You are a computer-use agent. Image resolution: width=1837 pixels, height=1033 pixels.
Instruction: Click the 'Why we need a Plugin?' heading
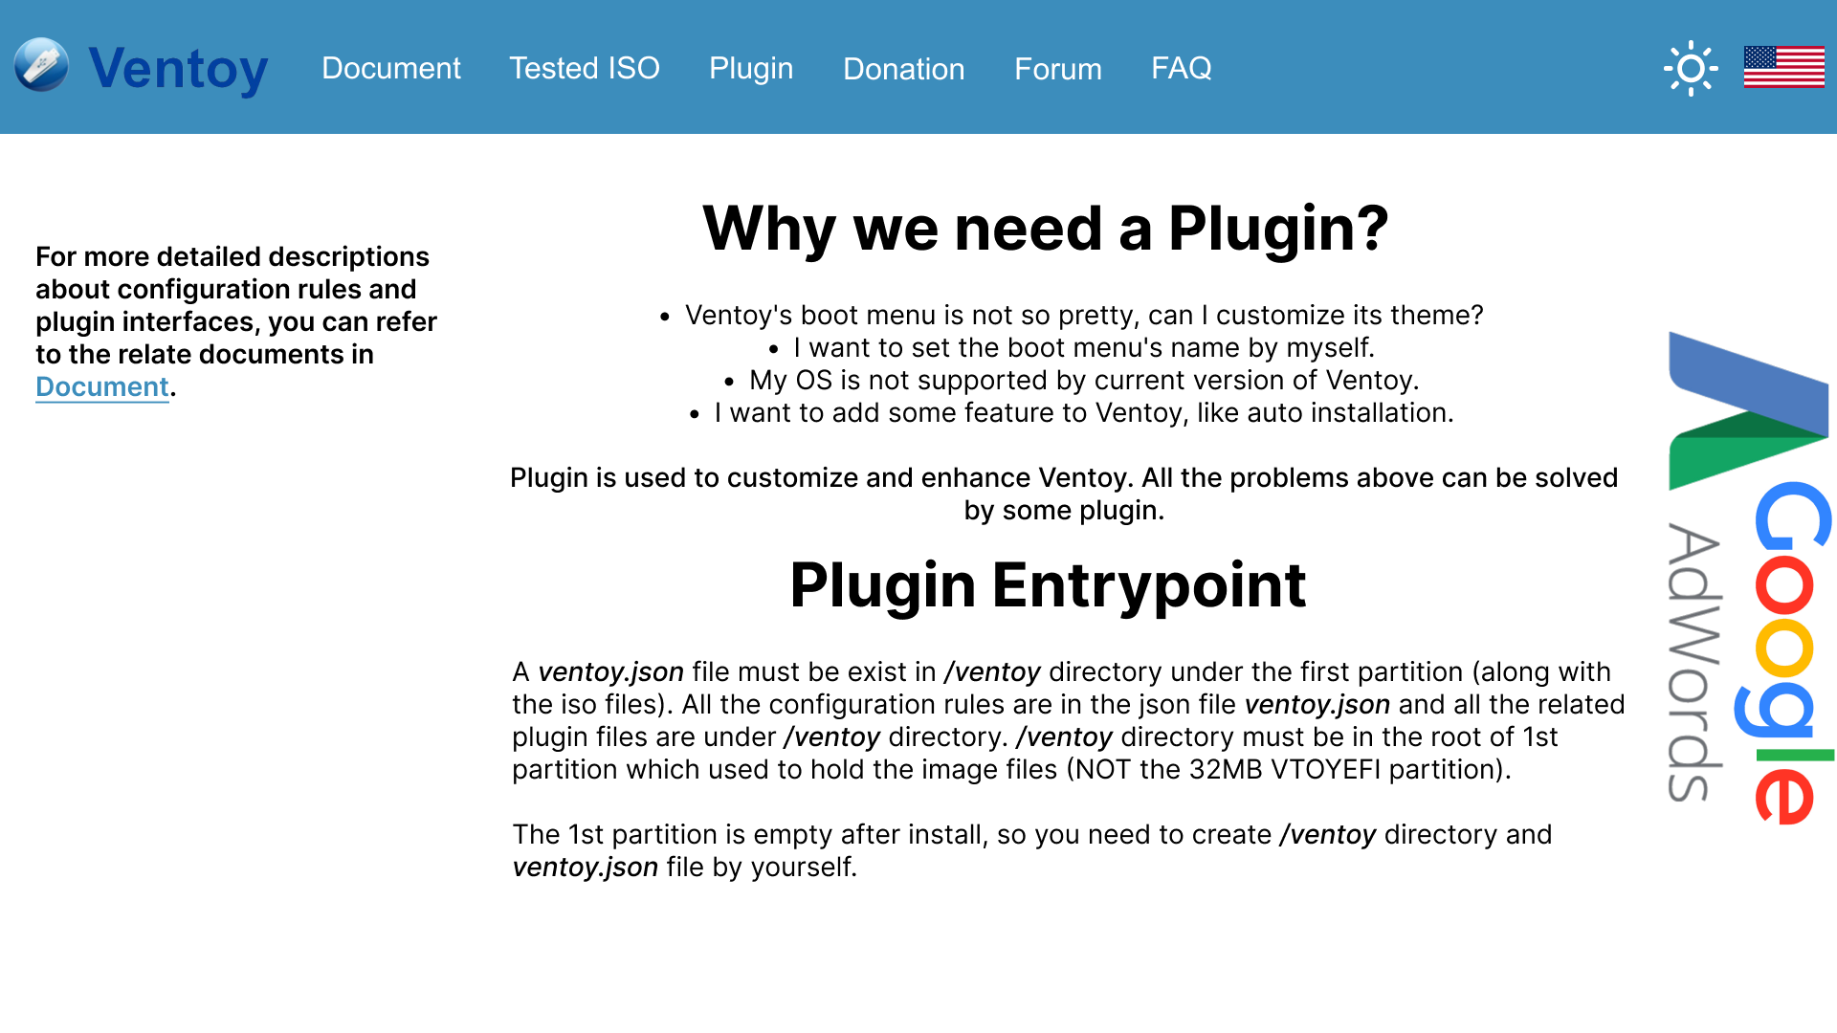[1046, 229]
